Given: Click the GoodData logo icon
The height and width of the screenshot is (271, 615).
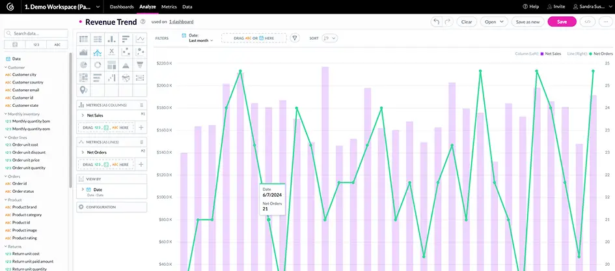Looking at the screenshot, I should (10, 7).
